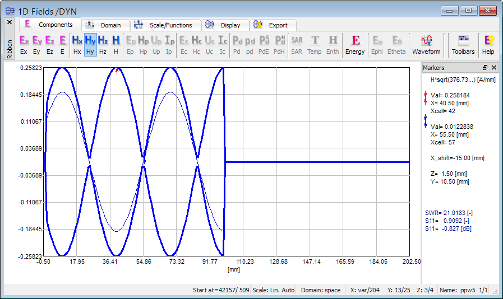
Task: Select the Hx magnetic field icon
Action: point(77,44)
